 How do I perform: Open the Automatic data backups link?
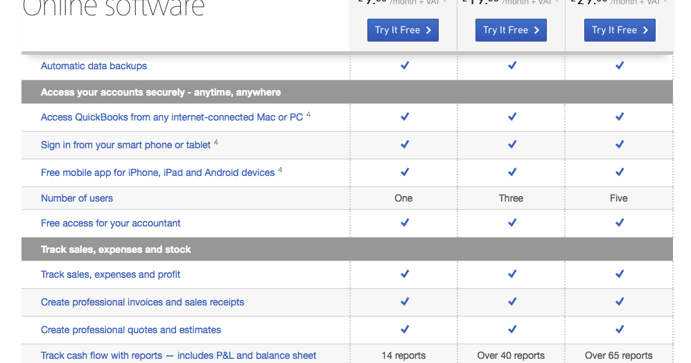pos(94,66)
